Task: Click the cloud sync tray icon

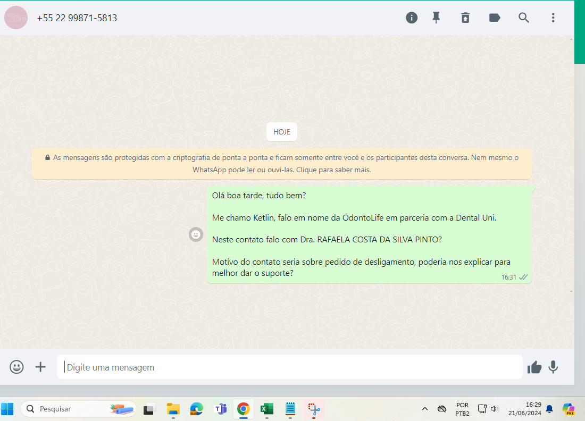Action: (x=442, y=409)
